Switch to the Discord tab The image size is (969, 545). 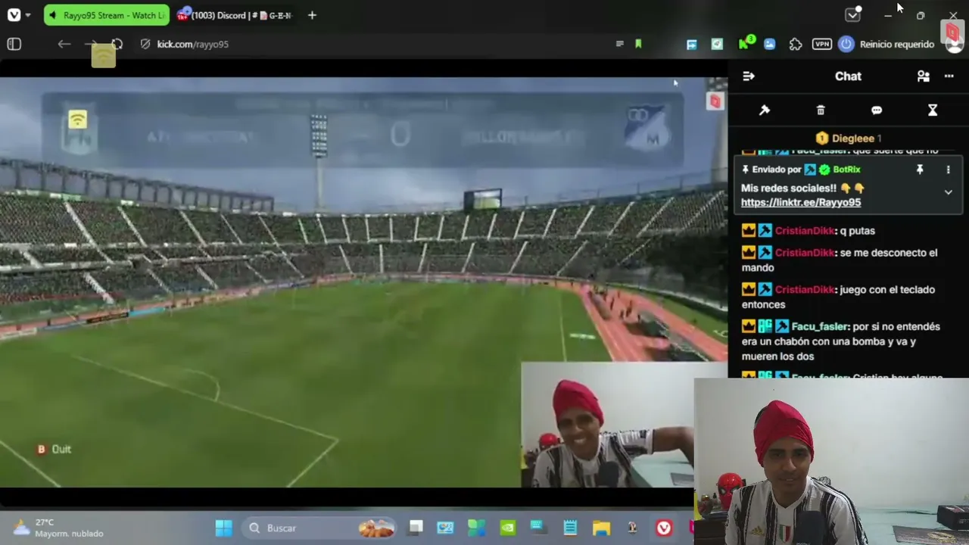point(235,15)
